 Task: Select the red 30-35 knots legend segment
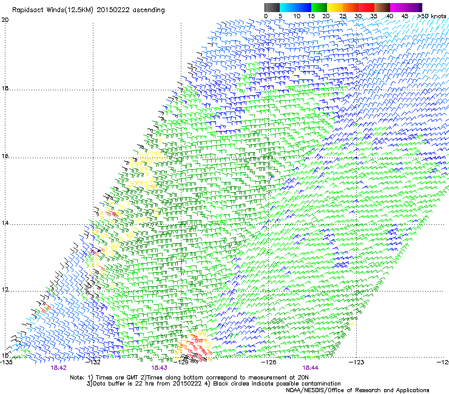366,7
